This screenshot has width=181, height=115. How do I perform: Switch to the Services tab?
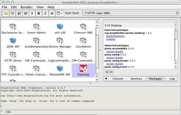pos(136,79)
